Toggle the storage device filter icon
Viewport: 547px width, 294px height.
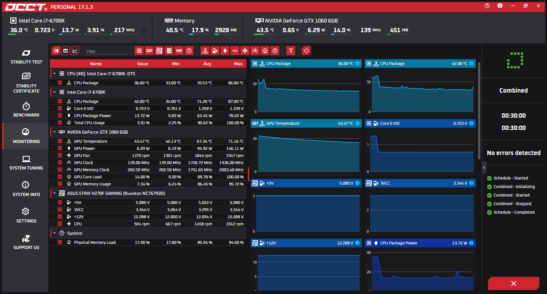pyautogui.click(x=169, y=51)
